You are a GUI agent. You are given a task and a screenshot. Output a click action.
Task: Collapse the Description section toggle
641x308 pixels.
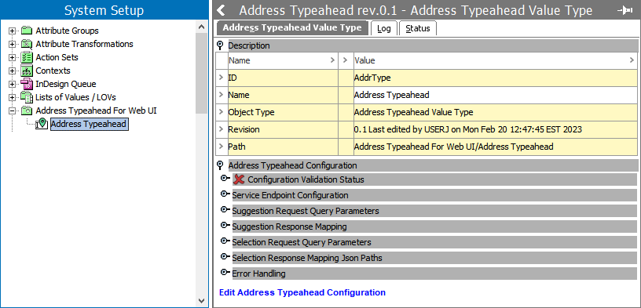click(x=220, y=45)
